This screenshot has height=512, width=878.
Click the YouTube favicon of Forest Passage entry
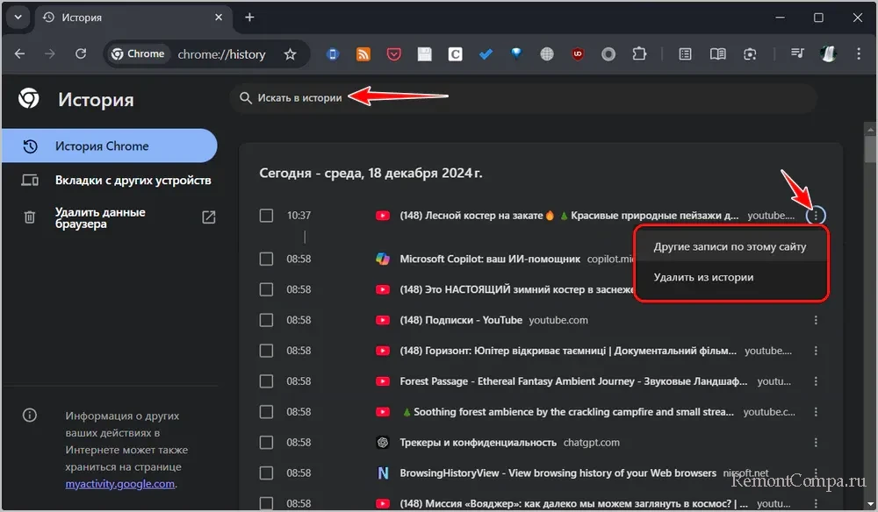(x=383, y=381)
